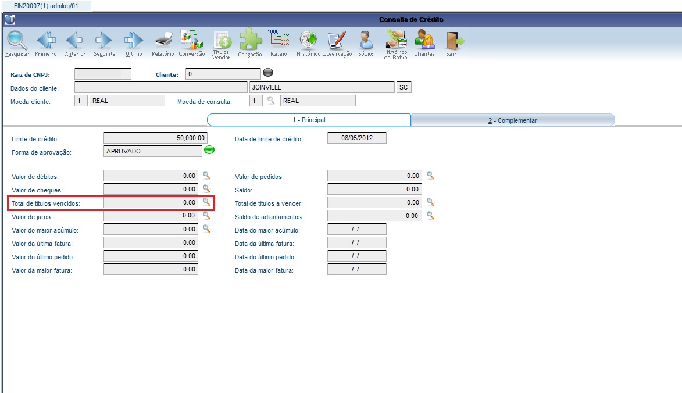
Task: Click the Valor da última fatura field
Action: (x=151, y=242)
